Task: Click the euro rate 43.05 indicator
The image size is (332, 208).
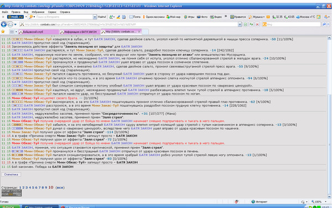Action: pos(289,17)
